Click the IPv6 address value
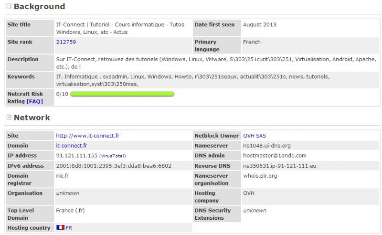 click(114, 166)
